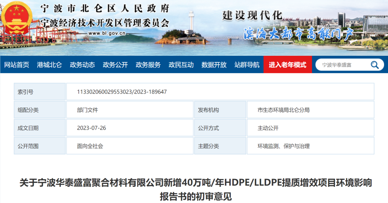Click the 公开方式 label cell
Screen dimensions: 388x203
coord(220,128)
